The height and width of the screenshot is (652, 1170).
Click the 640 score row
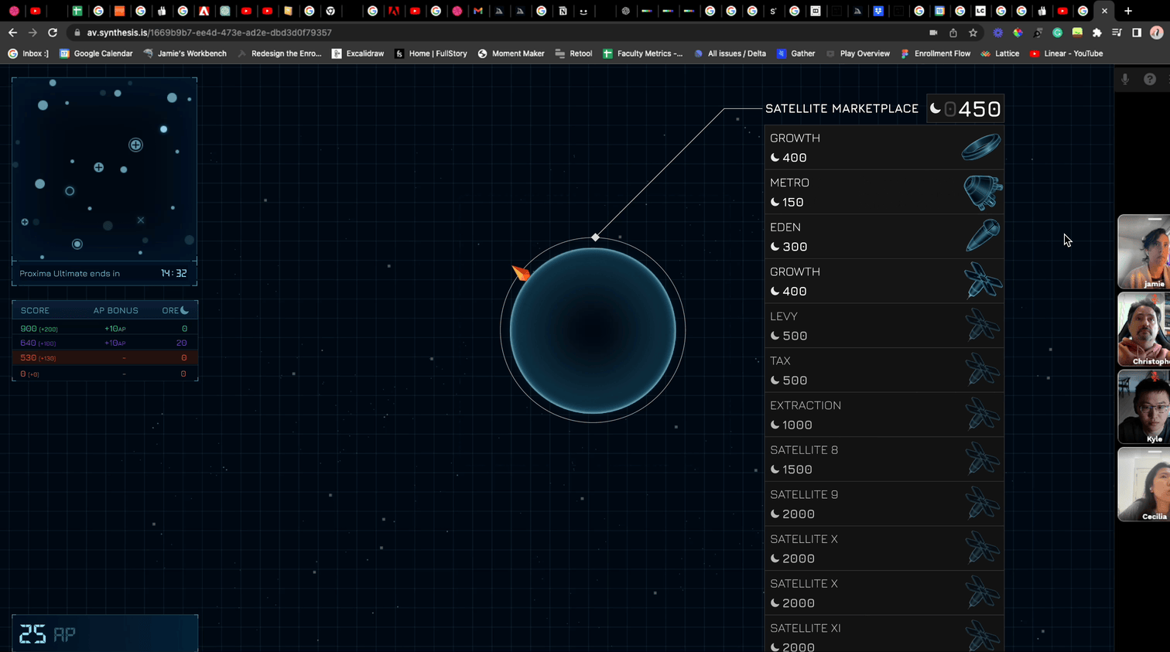click(x=105, y=343)
